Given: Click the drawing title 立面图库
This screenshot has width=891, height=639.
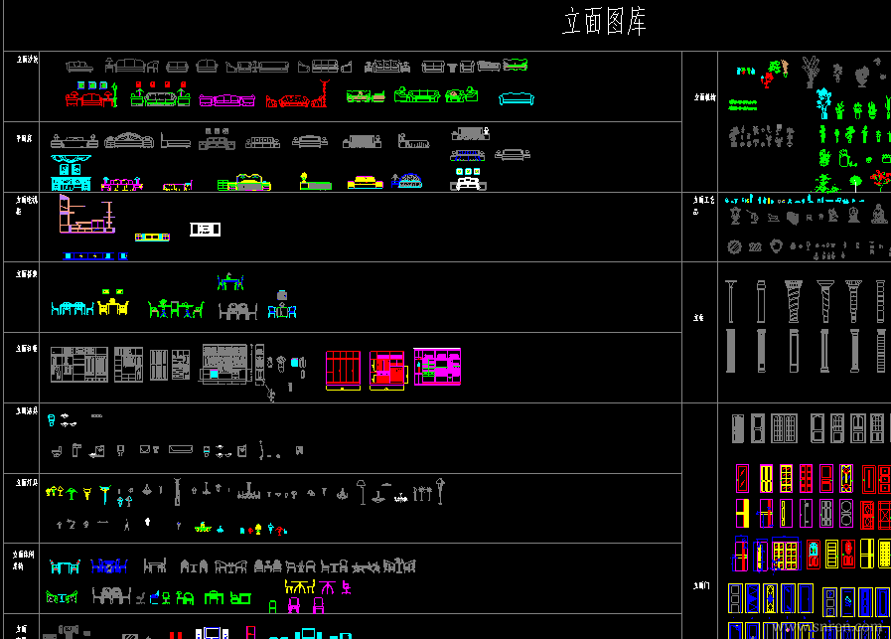Looking at the screenshot, I should point(605,22).
